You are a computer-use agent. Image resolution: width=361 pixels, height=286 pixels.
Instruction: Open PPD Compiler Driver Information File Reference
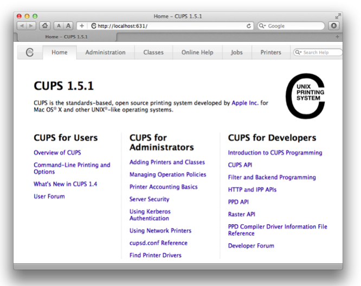click(x=278, y=230)
